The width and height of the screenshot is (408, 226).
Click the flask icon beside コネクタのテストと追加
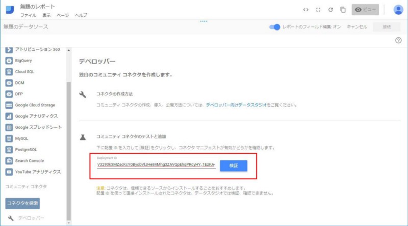click(x=83, y=137)
